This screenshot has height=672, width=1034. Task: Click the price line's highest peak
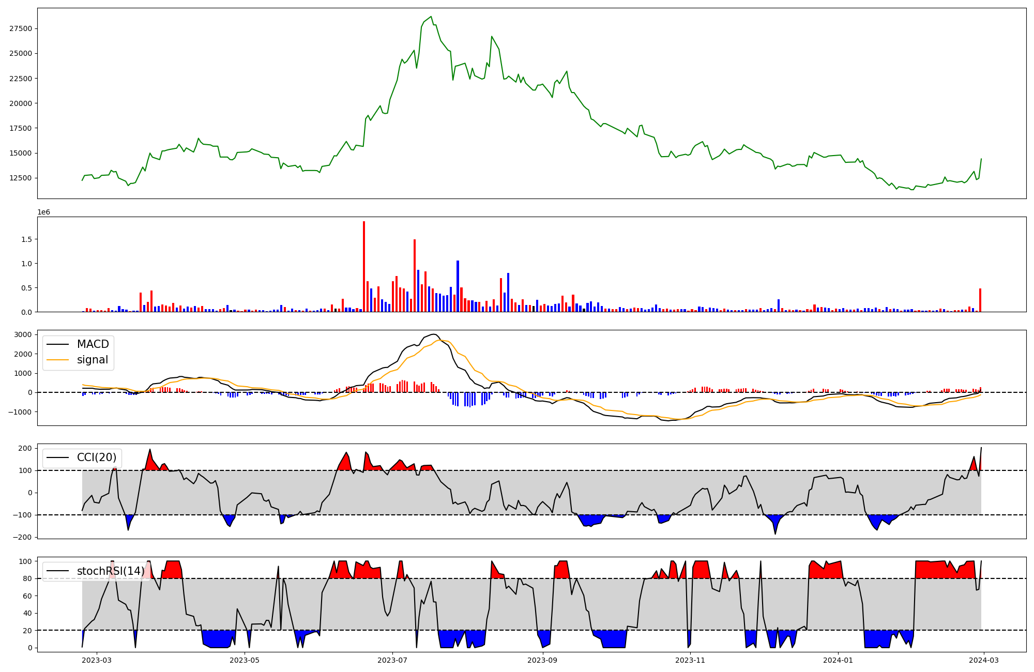[x=431, y=17]
